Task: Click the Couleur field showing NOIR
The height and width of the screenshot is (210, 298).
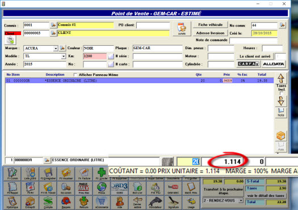Action: point(98,48)
